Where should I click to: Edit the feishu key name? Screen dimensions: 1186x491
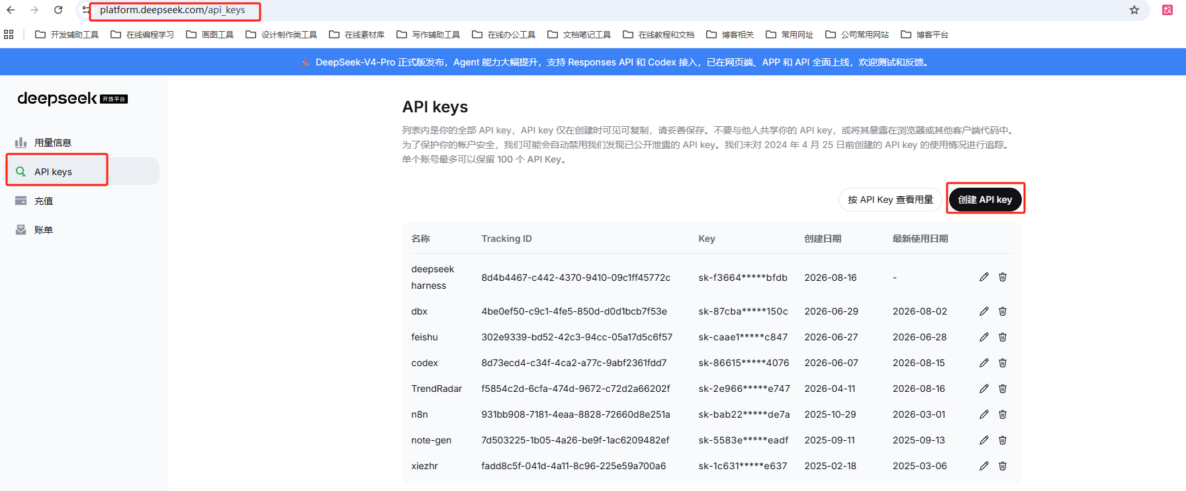984,337
